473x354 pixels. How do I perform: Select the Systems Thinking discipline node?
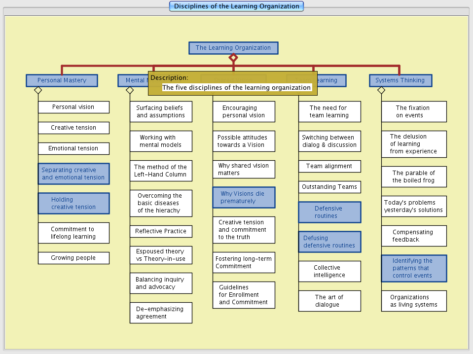[400, 80]
